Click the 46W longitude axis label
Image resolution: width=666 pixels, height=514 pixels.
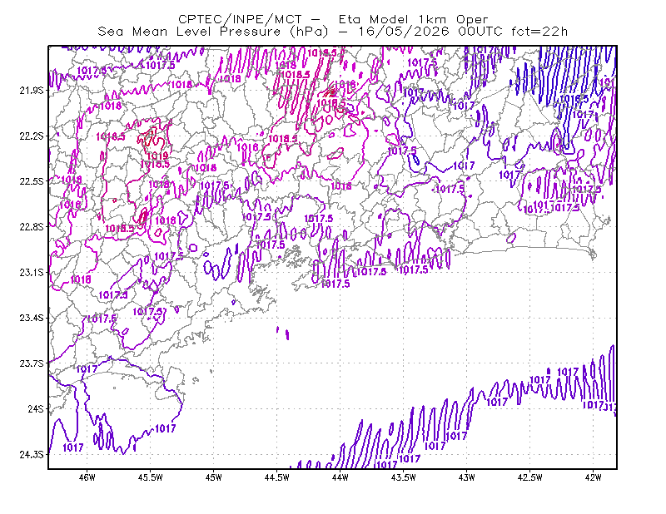(87, 477)
